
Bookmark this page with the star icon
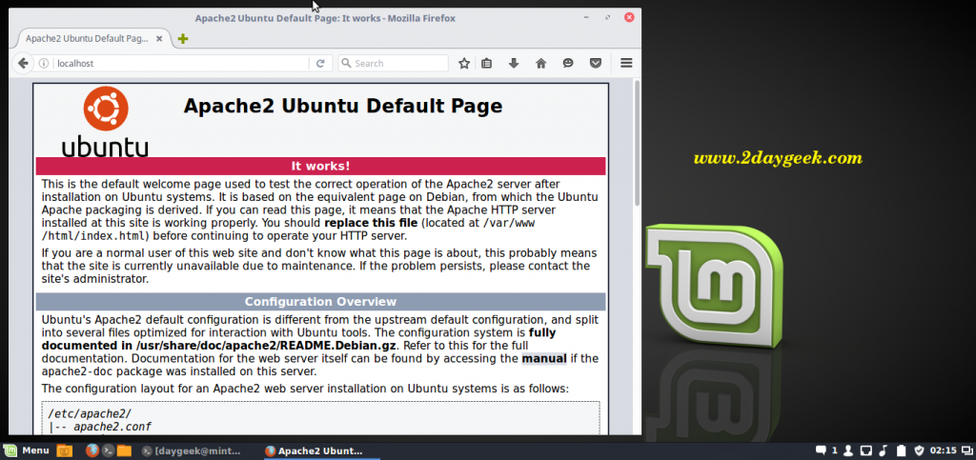click(464, 63)
